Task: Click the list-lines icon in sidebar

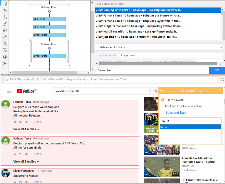Action: [5, 30]
